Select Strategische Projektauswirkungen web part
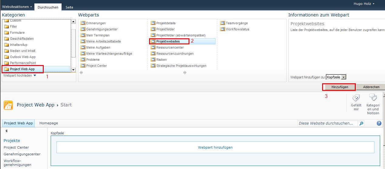Screen dimensions: 385x169 (179, 66)
